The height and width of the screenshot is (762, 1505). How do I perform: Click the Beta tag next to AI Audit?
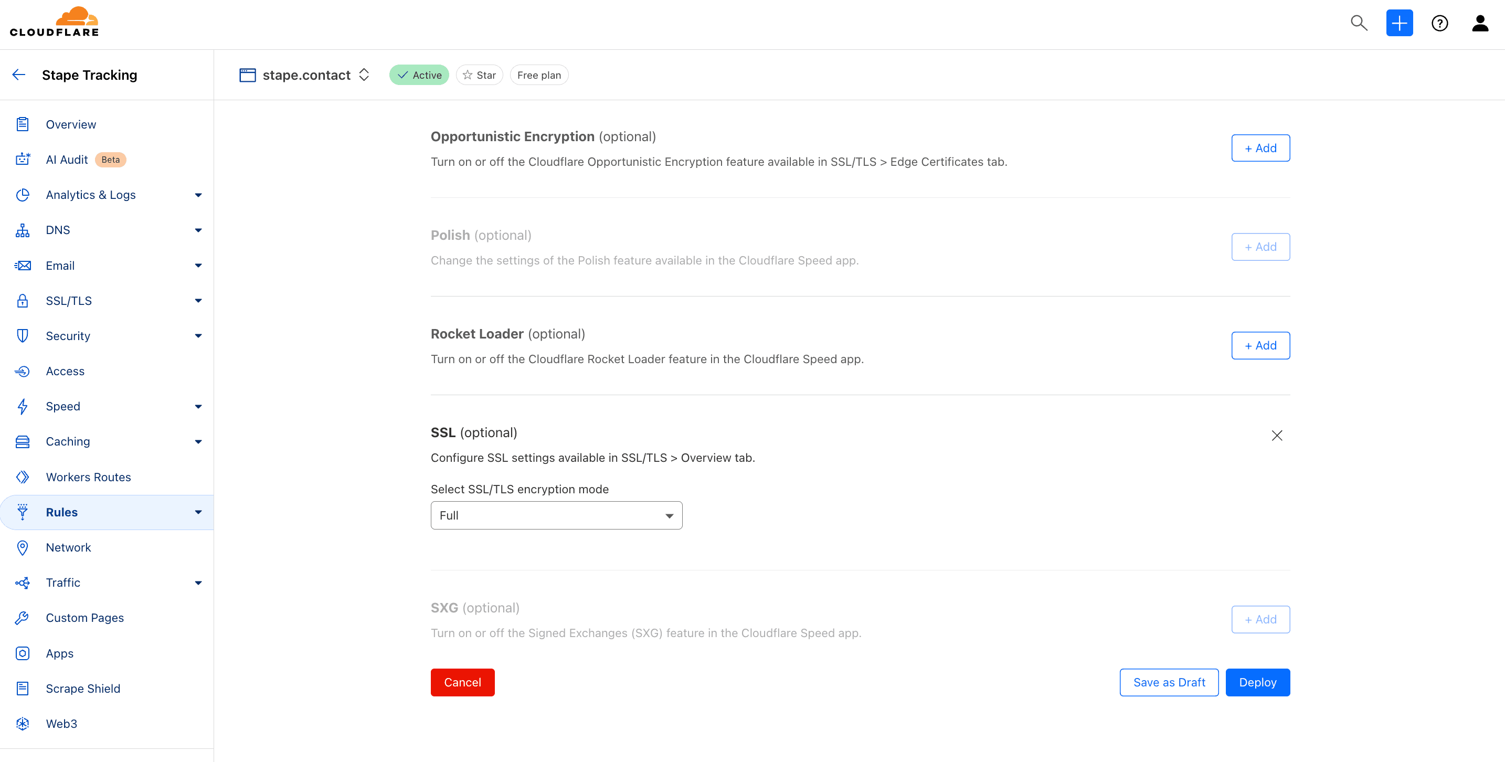pos(110,160)
